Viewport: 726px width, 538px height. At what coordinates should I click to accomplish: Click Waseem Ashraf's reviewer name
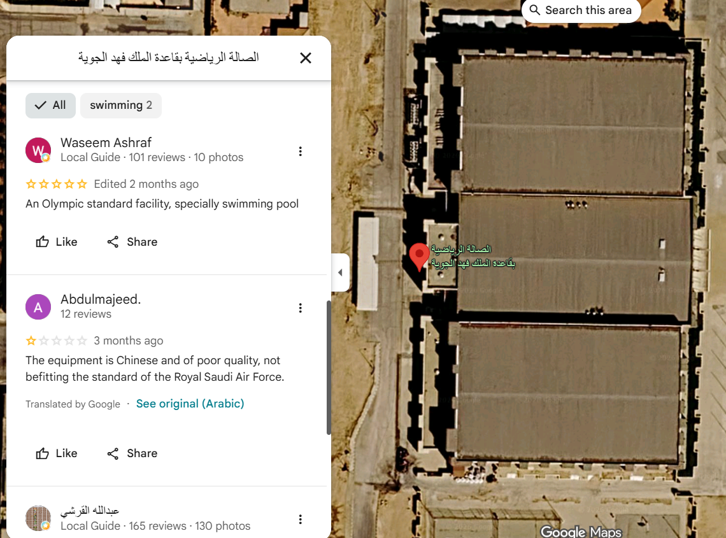point(106,143)
